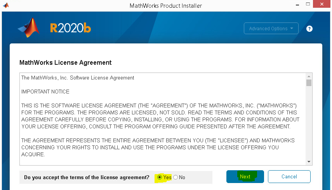Click the license scrollbar up arrow
The width and height of the screenshot is (332, 190).
tap(309, 76)
